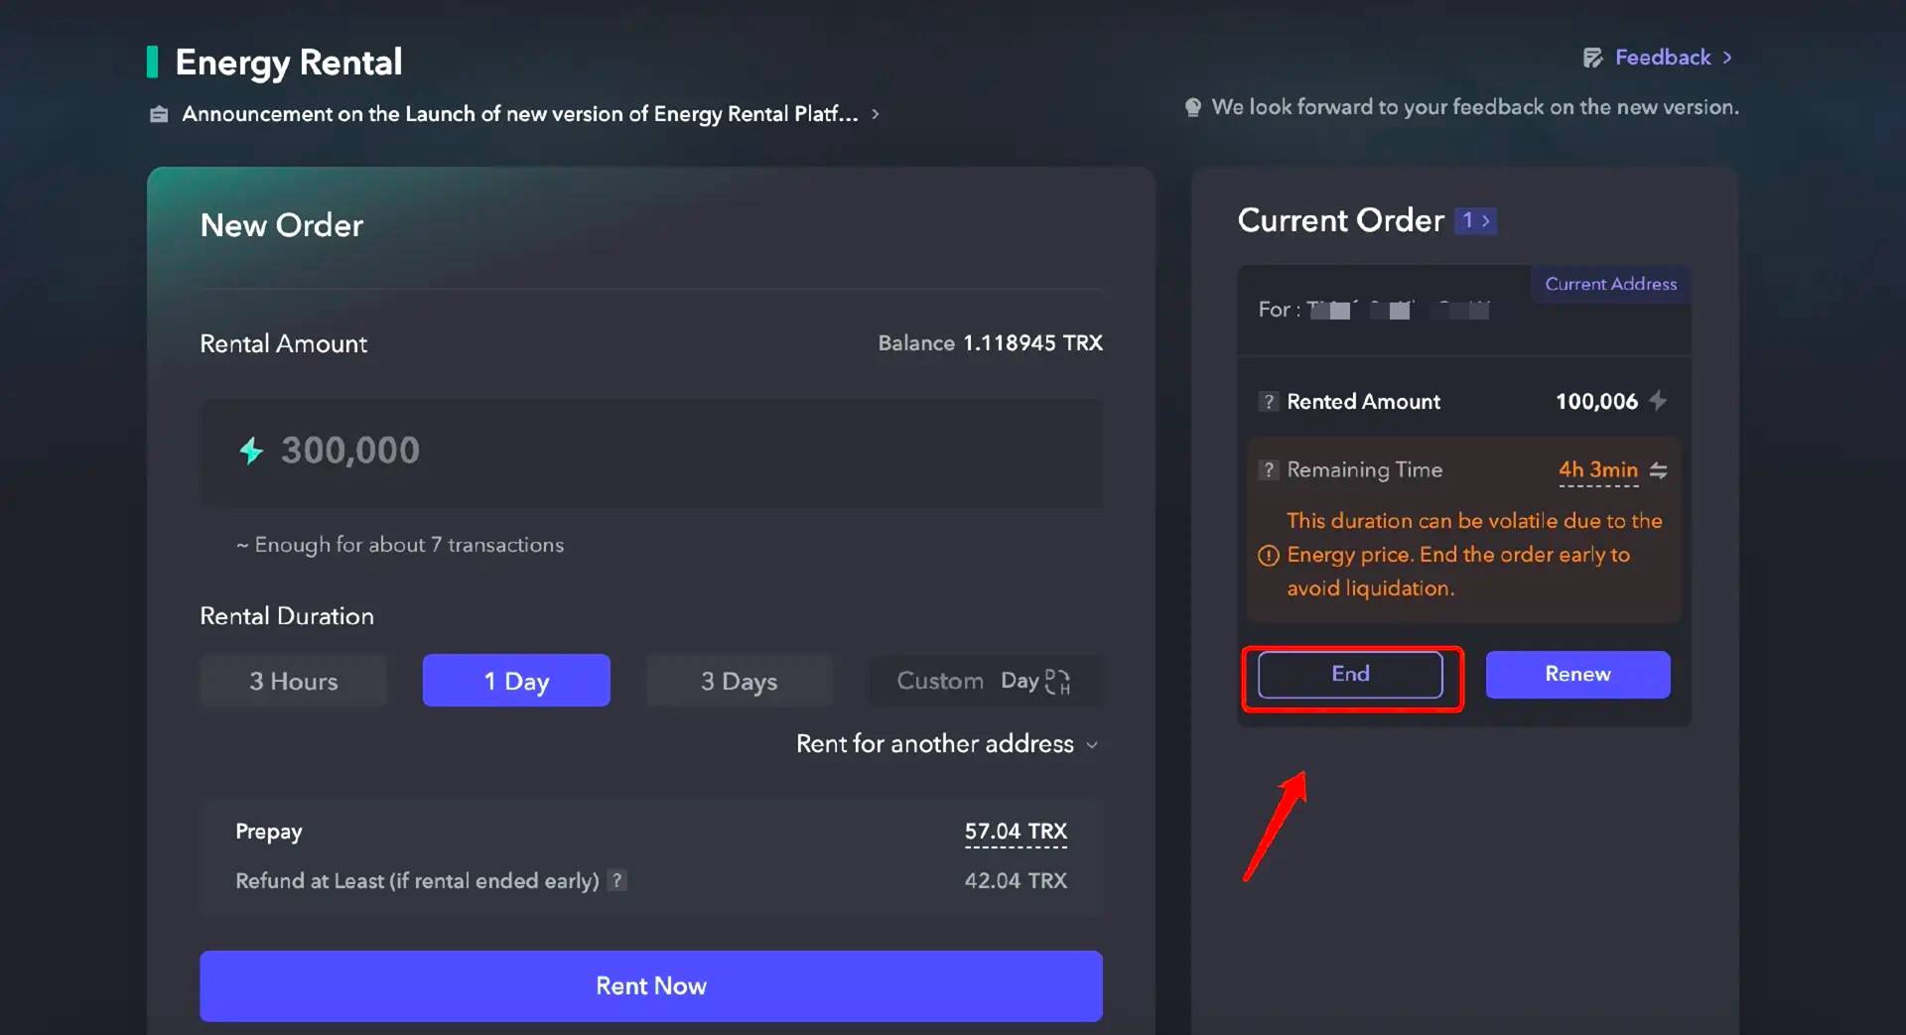Select the 3 Days rental duration

pos(739,681)
